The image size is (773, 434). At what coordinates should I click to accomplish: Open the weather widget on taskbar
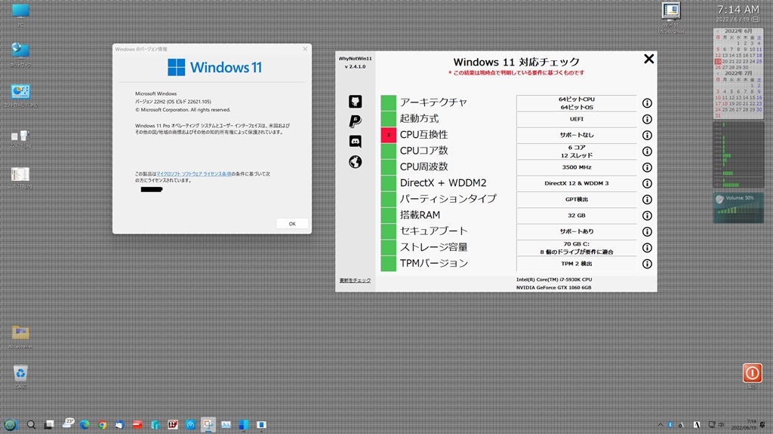tap(67, 423)
